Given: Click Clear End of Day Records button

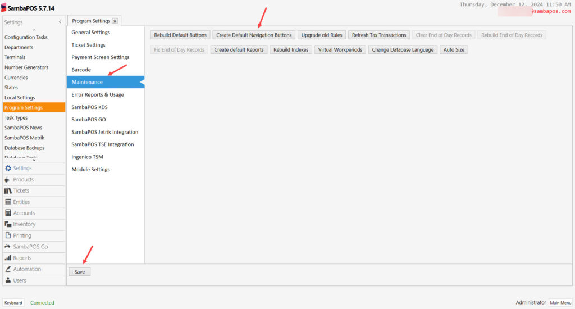Looking at the screenshot, I should point(444,35).
